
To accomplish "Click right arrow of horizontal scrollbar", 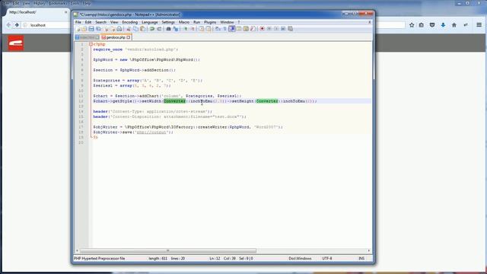I will pos(368,250).
